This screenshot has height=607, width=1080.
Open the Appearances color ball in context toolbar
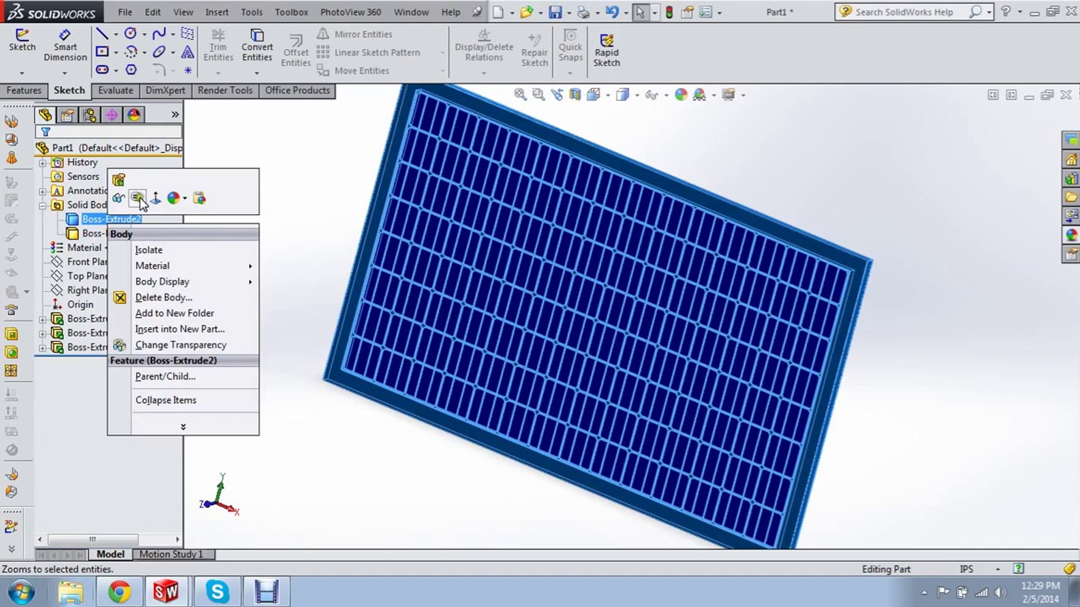coord(173,198)
